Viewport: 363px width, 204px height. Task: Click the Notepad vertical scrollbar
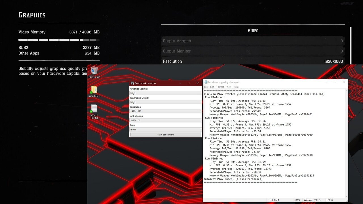tap(346, 142)
